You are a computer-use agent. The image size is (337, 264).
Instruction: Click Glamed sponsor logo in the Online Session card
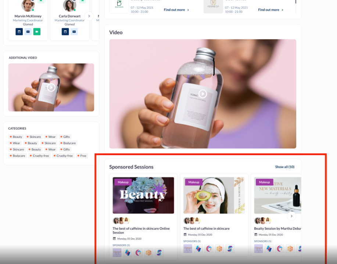pyautogui.click(x=117, y=253)
